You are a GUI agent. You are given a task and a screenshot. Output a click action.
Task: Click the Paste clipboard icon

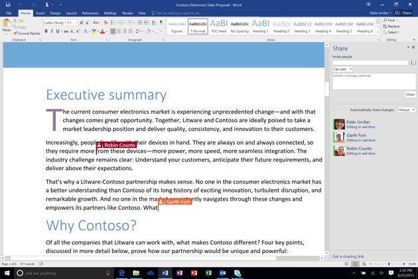(6, 23)
